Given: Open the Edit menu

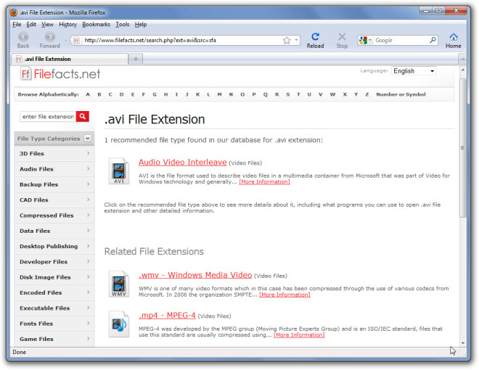Looking at the screenshot, I should click(31, 25).
